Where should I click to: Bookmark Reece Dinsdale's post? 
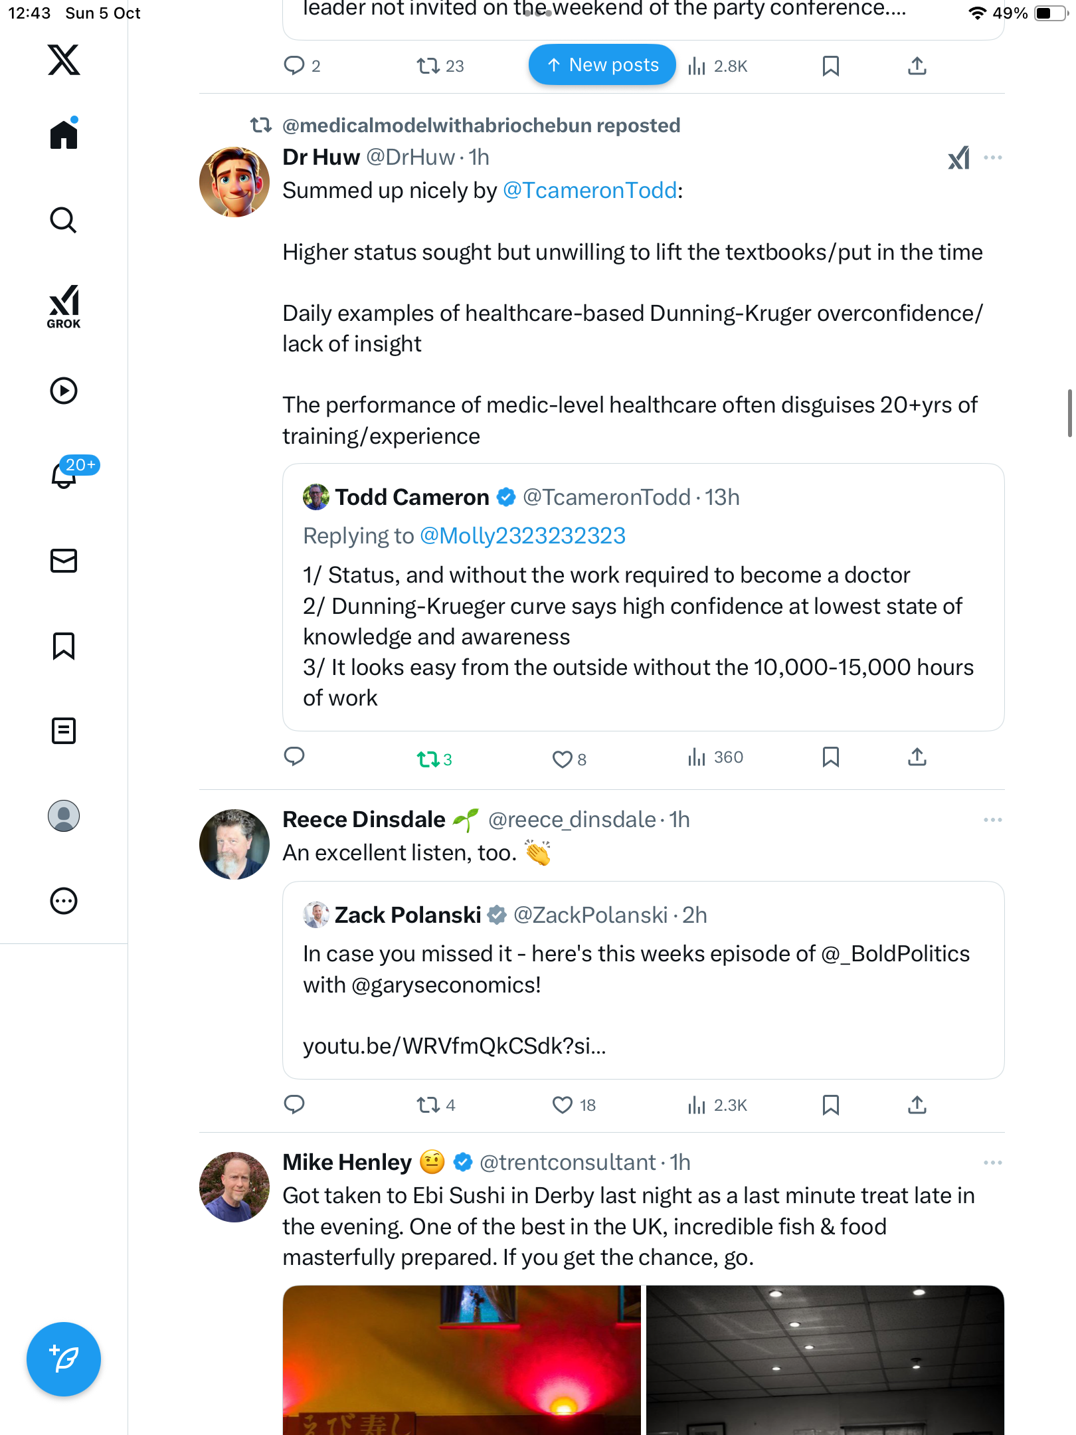pyautogui.click(x=830, y=1105)
